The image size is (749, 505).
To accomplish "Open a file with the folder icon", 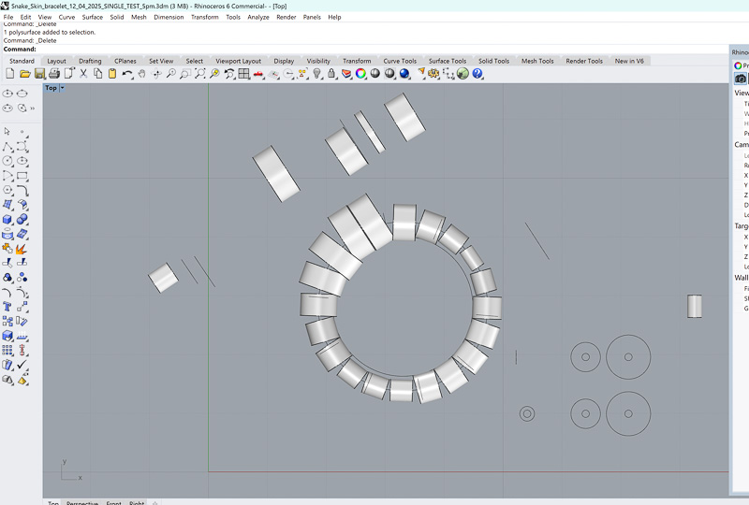I will [25, 74].
